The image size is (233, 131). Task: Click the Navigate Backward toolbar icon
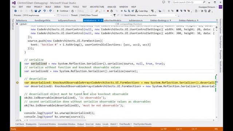click(15, 11)
